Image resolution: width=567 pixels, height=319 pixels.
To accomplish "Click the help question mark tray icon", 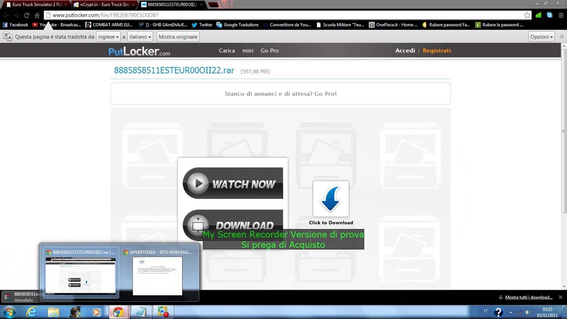I will (x=498, y=312).
